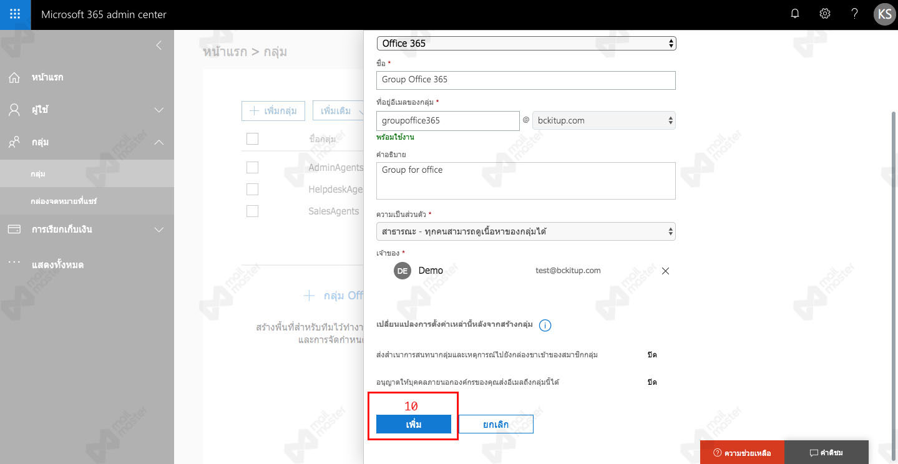Click the ellipsis icon for แสดงทั้งหมด
Image resolution: width=898 pixels, height=464 pixels.
tap(14, 261)
